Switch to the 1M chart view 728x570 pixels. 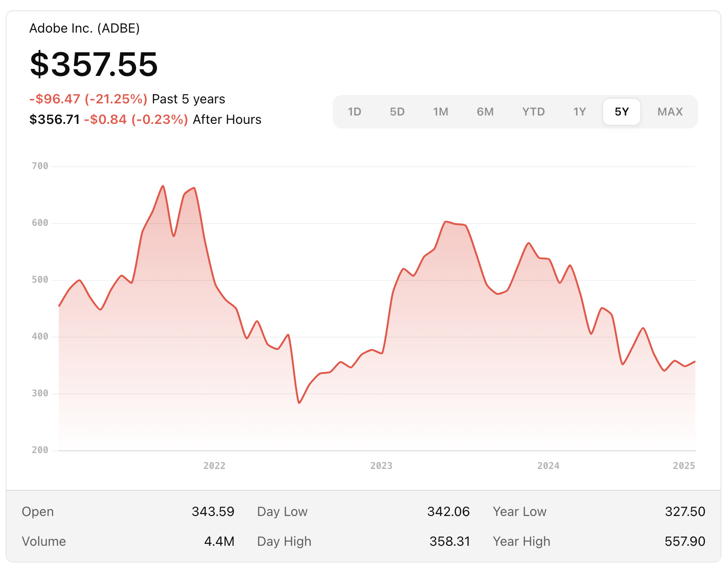coord(440,112)
